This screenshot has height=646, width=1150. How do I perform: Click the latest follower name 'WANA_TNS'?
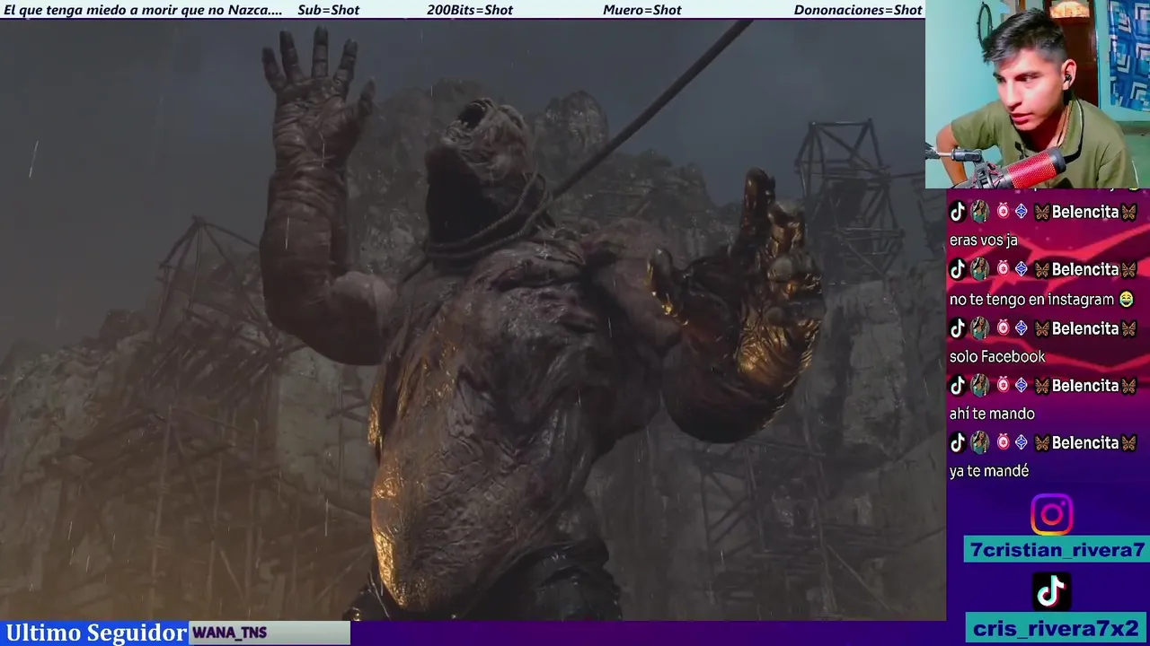coord(230,633)
